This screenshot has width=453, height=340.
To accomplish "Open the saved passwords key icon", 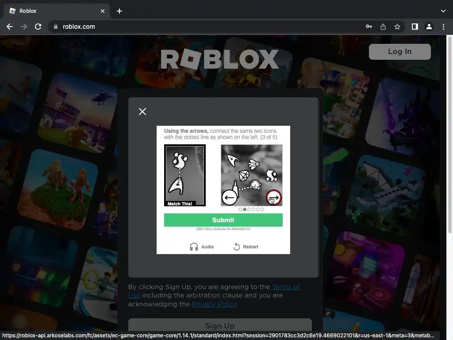I will pyautogui.click(x=369, y=27).
